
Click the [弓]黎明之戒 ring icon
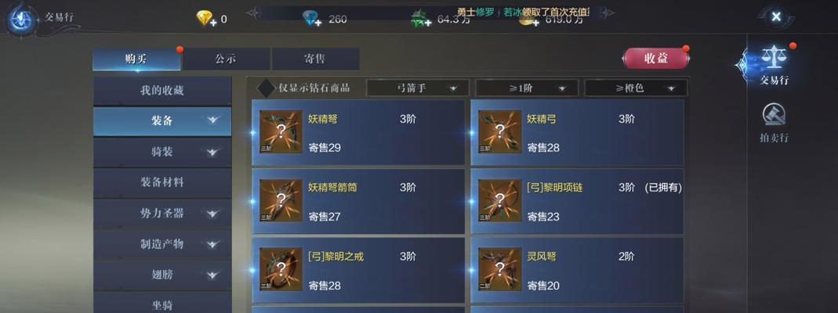pos(281,269)
